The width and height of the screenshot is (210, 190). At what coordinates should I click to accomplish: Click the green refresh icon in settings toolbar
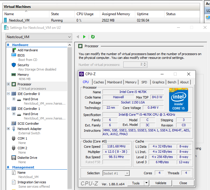[x=93, y=37]
